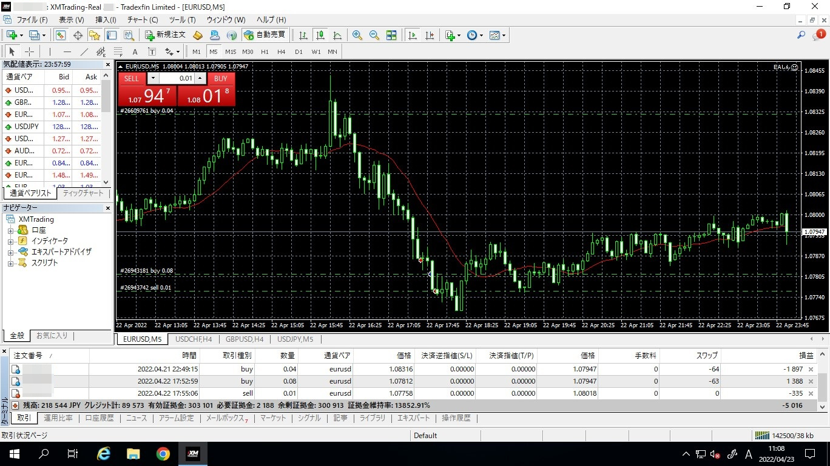Open the ティックチャート tab
Viewport: 830px width, 466px height.
coord(84,193)
